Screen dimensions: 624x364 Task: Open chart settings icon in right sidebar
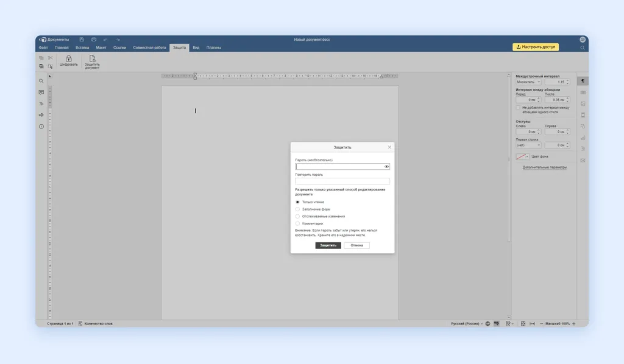click(583, 138)
